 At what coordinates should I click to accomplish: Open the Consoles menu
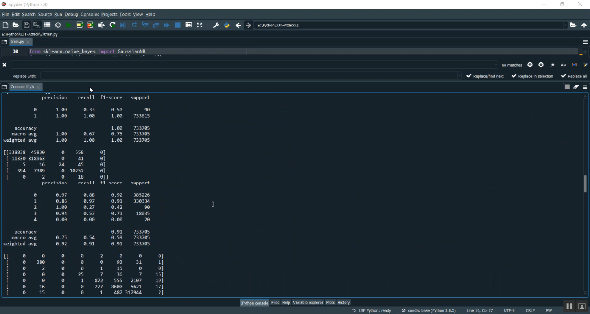click(x=90, y=15)
